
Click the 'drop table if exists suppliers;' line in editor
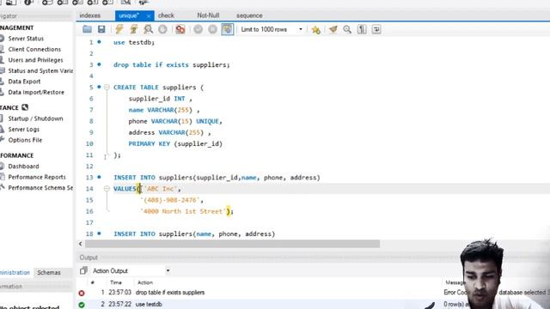(172, 65)
